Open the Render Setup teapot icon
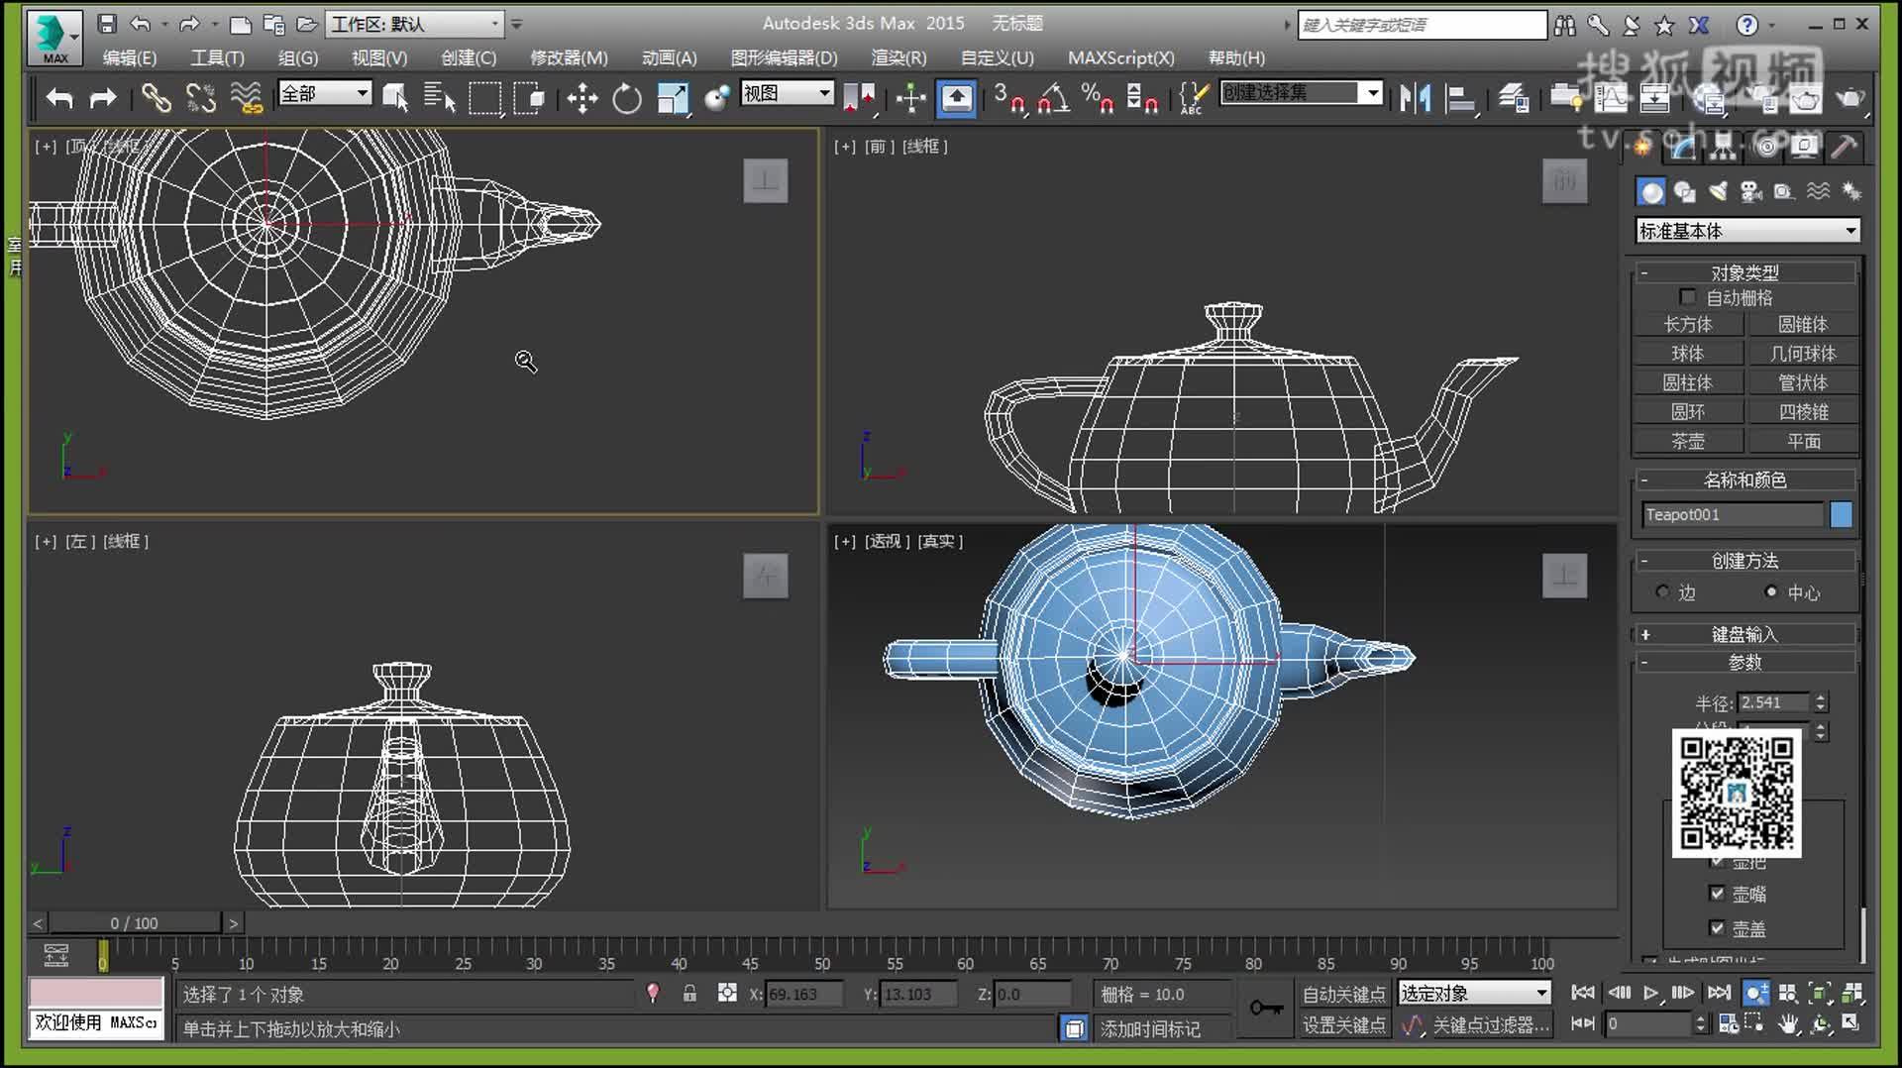 (1805, 98)
